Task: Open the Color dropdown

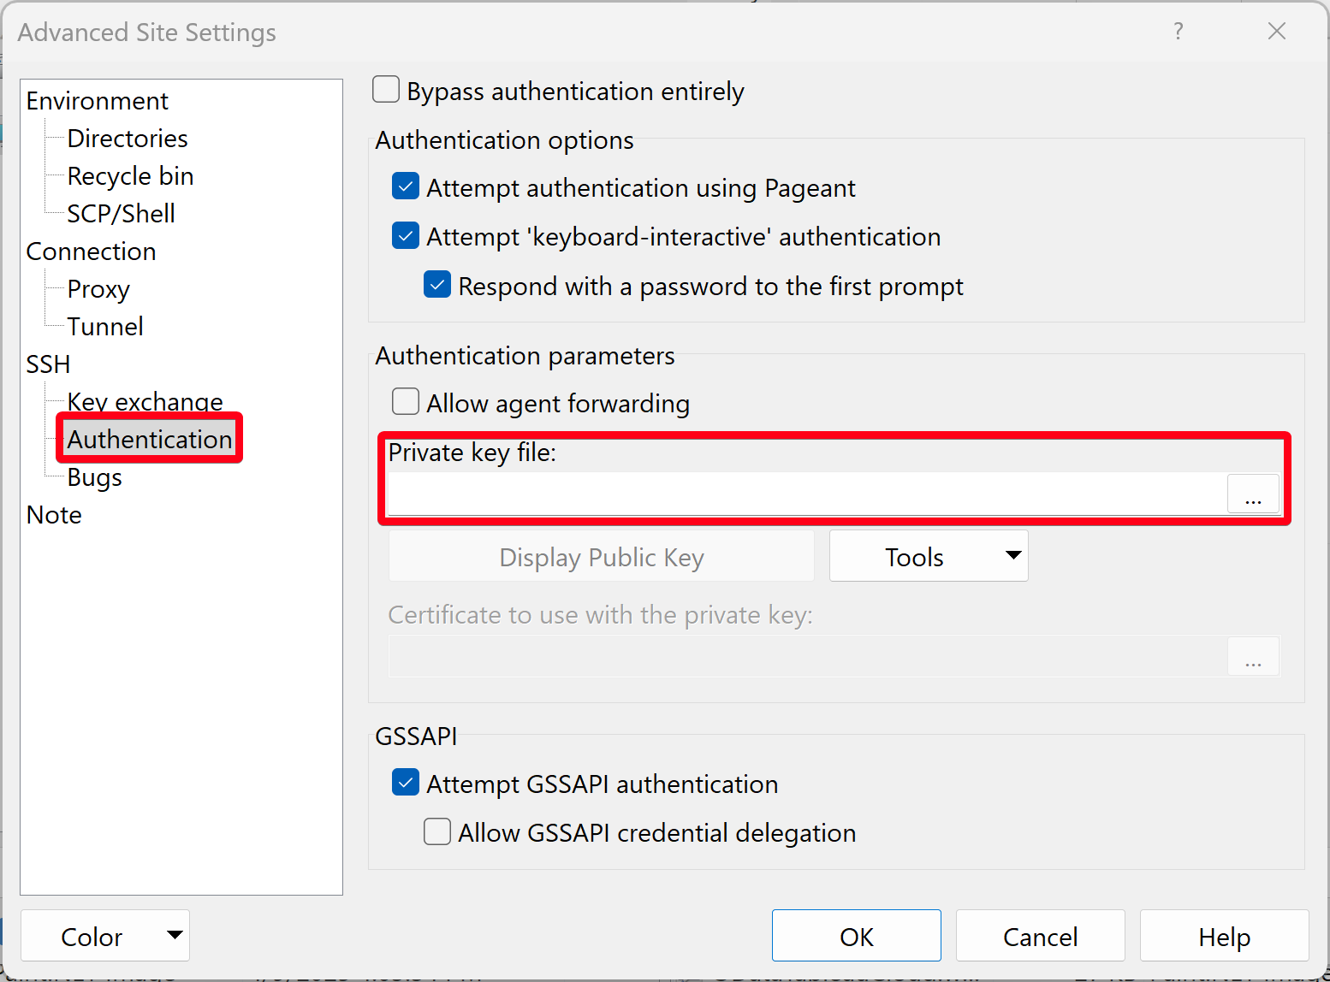Action: [104, 936]
